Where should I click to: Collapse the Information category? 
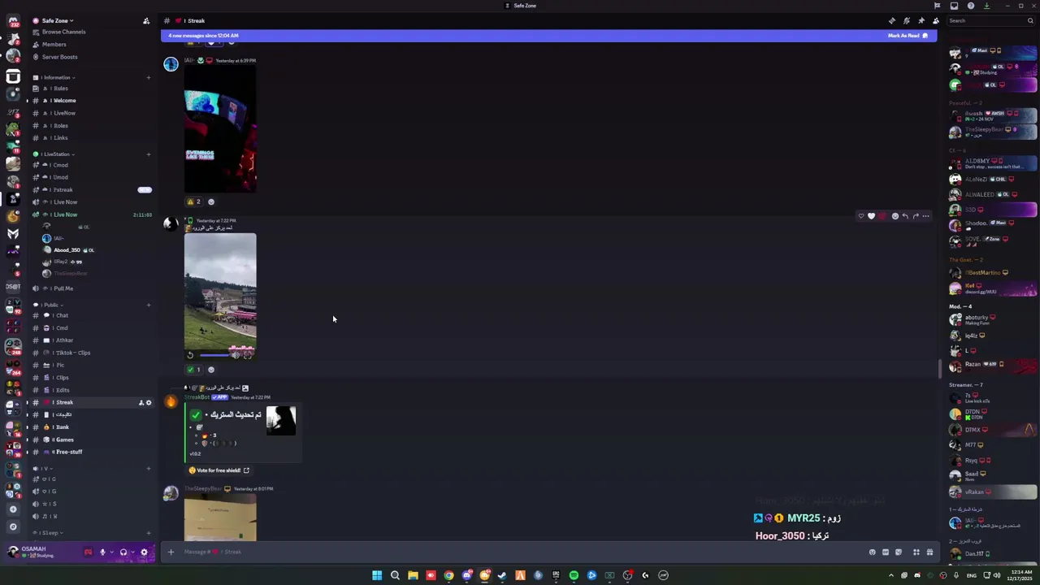click(x=54, y=77)
